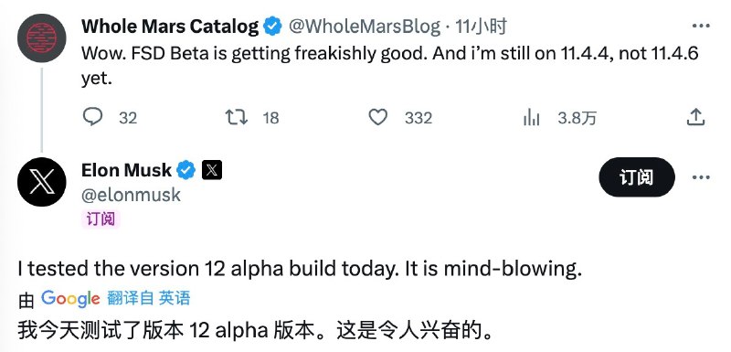View analytics for the 3.8万 views tweet
The height and width of the screenshot is (352, 731).
click(x=531, y=118)
